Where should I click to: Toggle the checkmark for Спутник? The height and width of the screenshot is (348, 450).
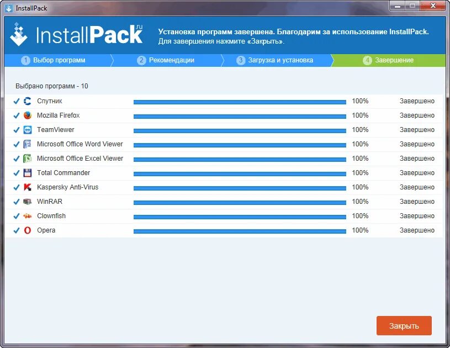click(x=17, y=101)
